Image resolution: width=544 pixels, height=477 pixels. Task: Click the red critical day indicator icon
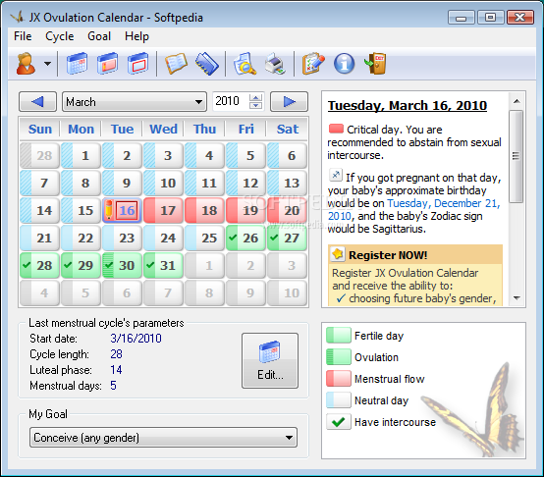(336, 129)
